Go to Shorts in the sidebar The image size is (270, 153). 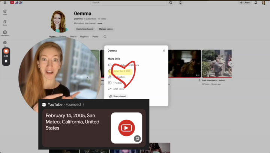tap(5, 23)
